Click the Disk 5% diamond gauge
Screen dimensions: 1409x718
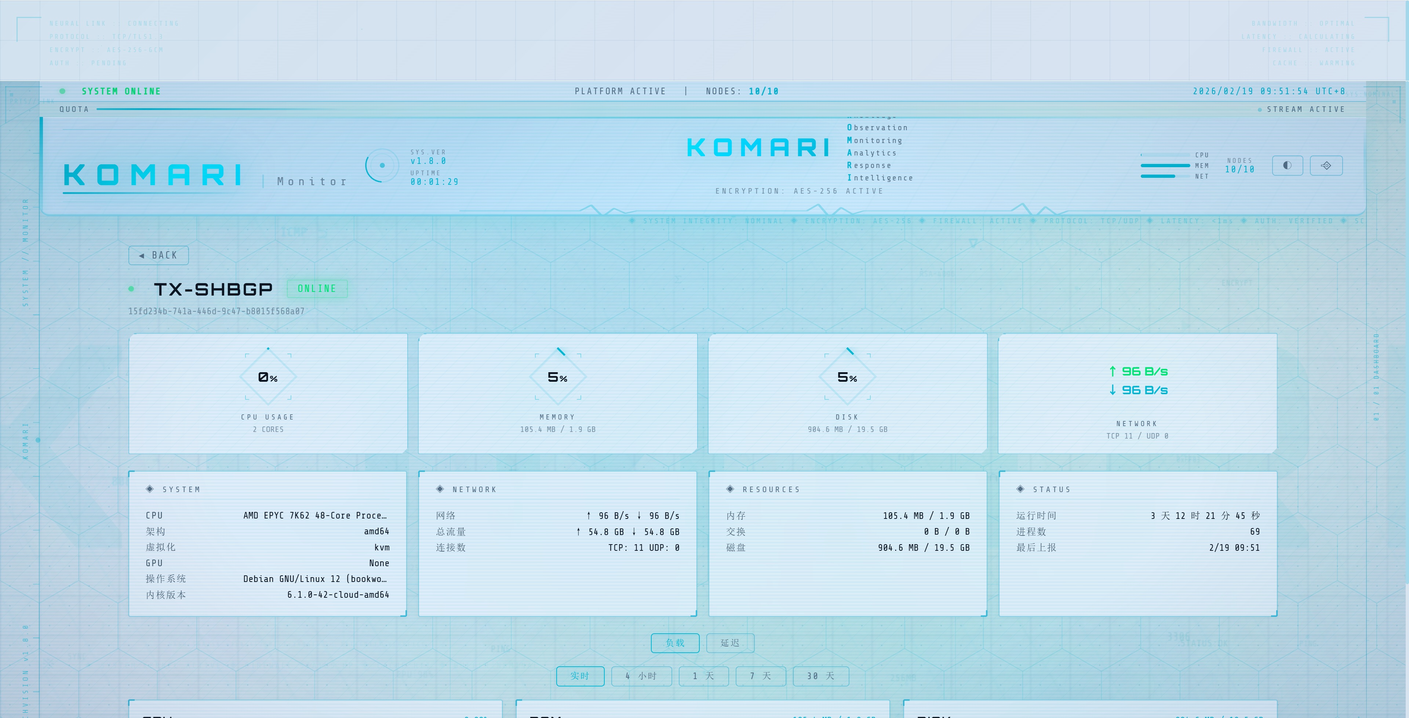point(847,377)
